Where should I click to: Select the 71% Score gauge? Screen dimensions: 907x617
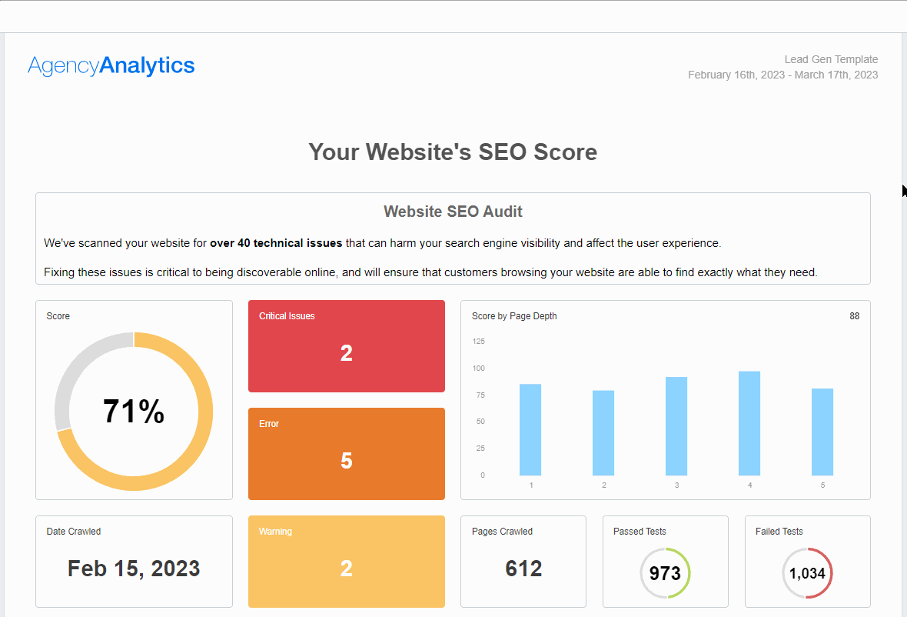tap(134, 412)
